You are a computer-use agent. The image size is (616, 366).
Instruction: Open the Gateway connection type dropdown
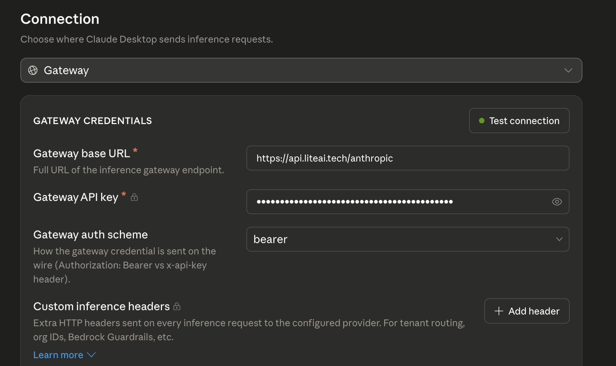(301, 70)
